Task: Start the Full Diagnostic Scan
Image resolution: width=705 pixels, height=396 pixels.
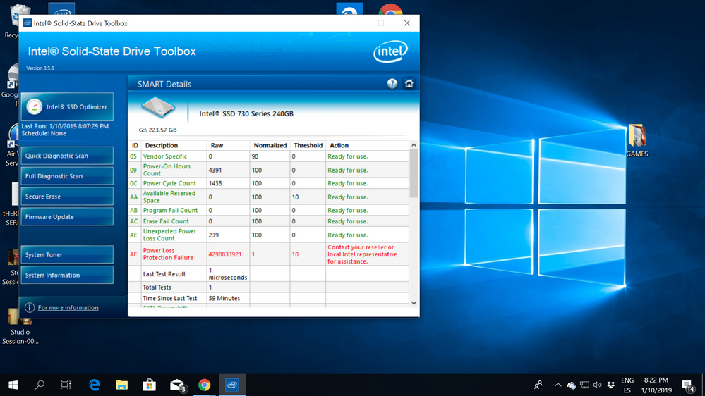Action: (x=67, y=176)
